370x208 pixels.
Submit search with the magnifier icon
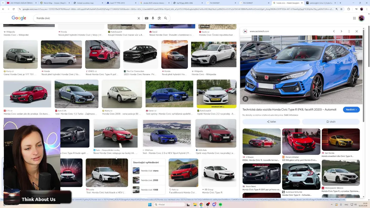coord(166,18)
